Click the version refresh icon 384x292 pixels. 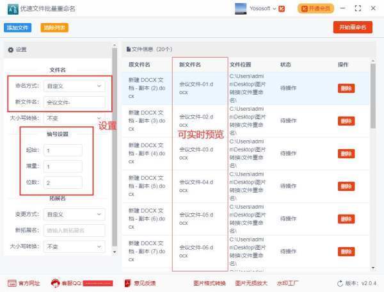click(340, 283)
